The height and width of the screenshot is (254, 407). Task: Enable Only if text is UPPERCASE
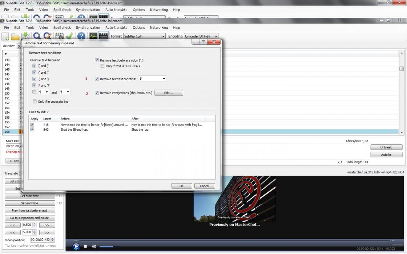pyautogui.click(x=102, y=66)
